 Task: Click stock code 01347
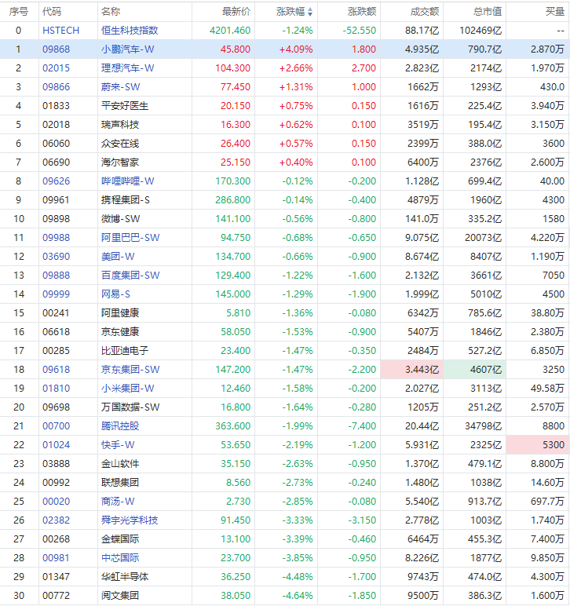56,577
